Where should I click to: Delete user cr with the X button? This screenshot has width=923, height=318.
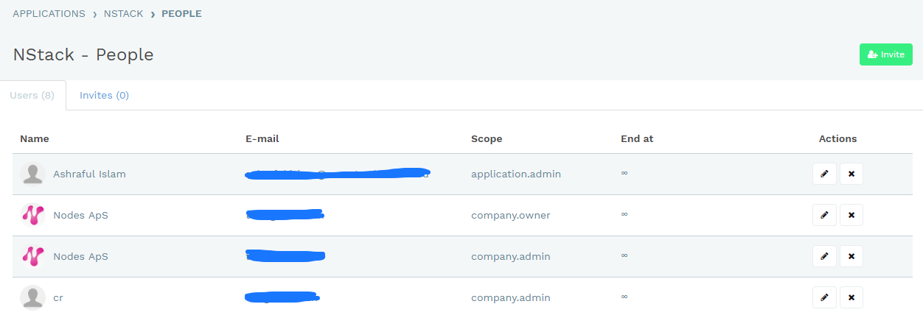(x=851, y=297)
